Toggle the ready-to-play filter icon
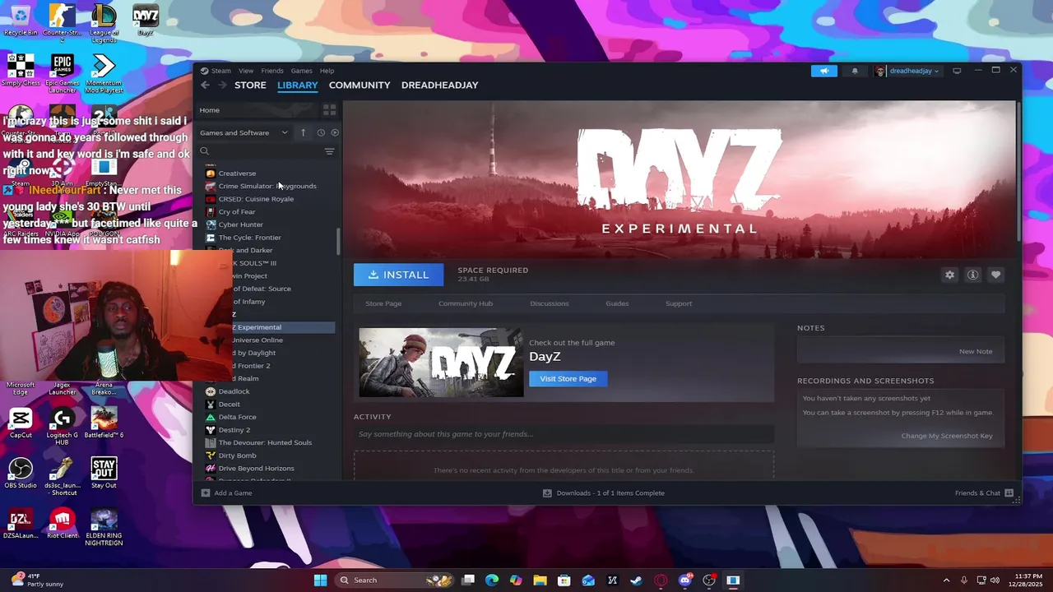1053x592 pixels. click(x=335, y=132)
